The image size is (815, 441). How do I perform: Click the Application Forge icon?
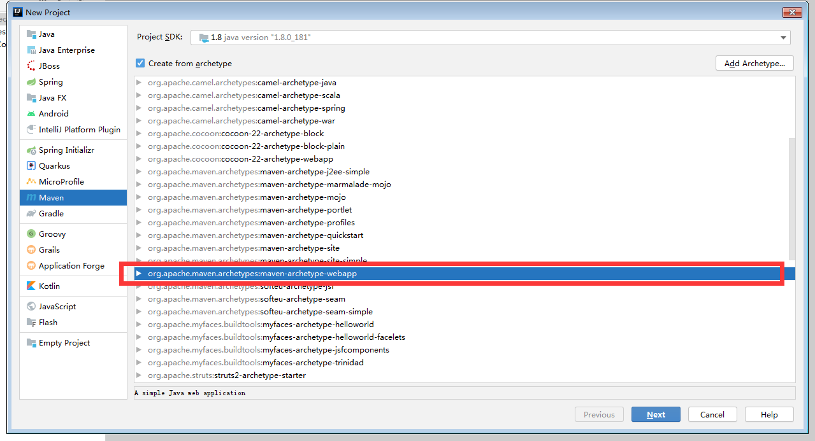coord(31,266)
